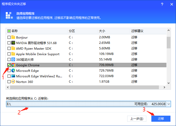Screen dimensions: 176x126
Task: Click the Bonjour folder icon
Action: point(13,37)
